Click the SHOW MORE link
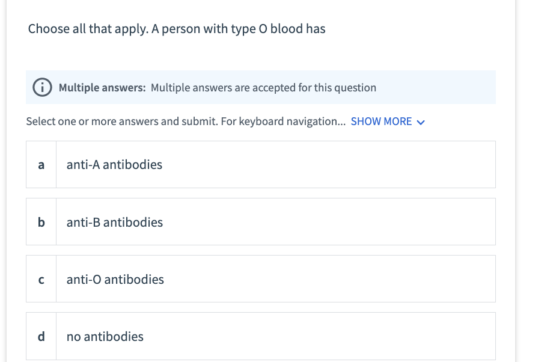This screenshot has height=362, width=559. coord(381,121)
